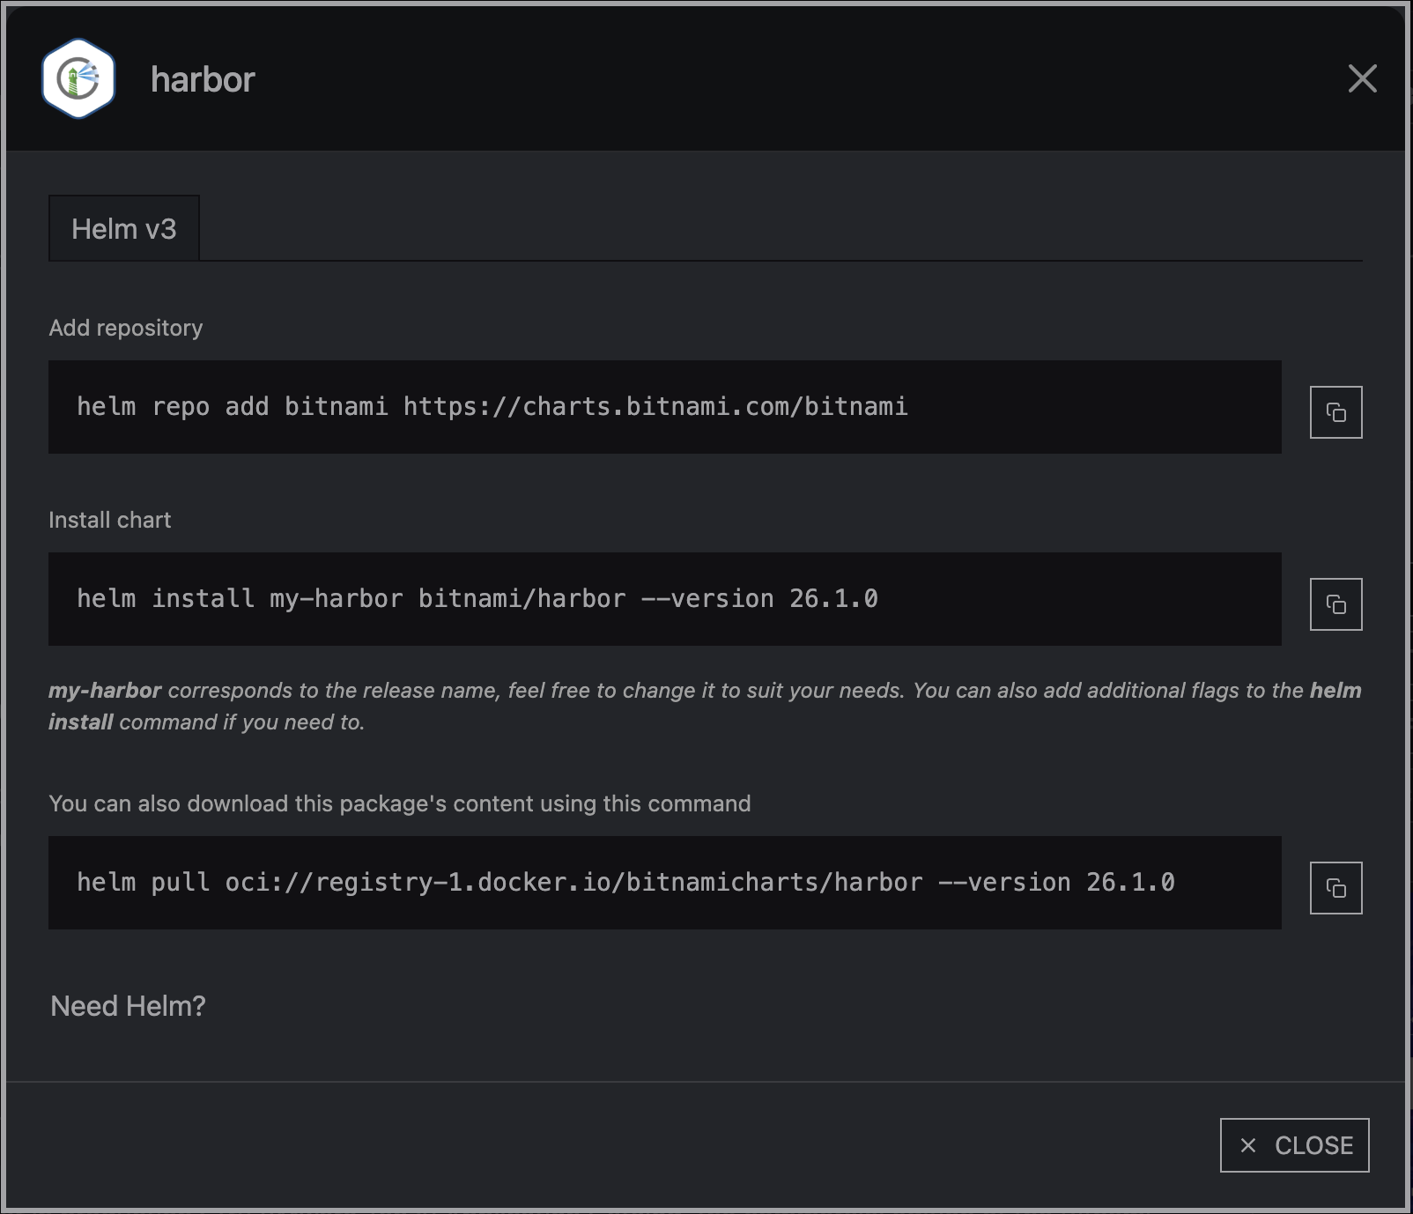This screenshot has width=1413, height=1214.
Task: Click the CLOSE button at bottom
Action: coord(1294,1144)
